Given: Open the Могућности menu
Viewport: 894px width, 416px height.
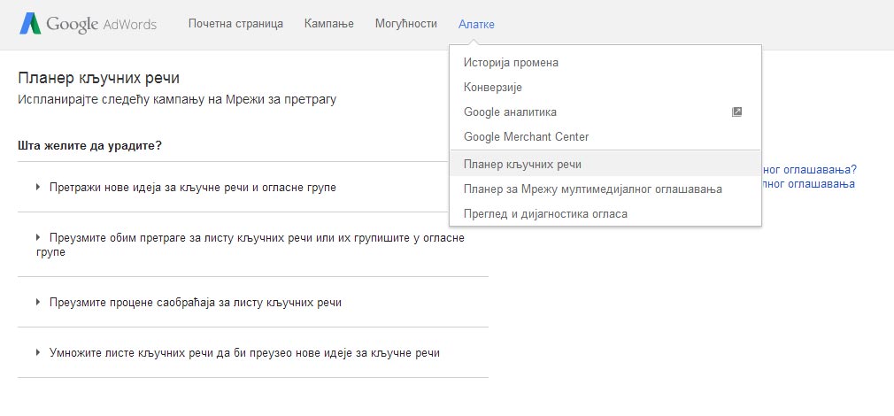Looking at the screenshot, I should [x=405, y=24].
